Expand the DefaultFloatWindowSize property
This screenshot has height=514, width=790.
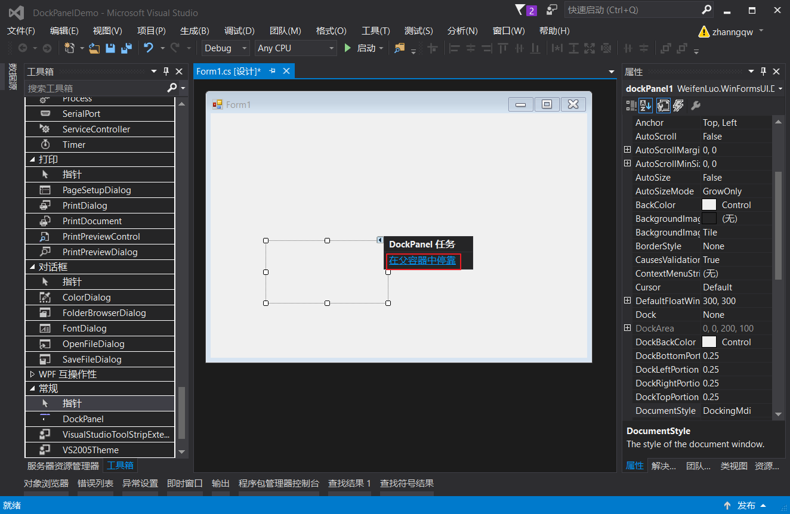pos(627,301)
